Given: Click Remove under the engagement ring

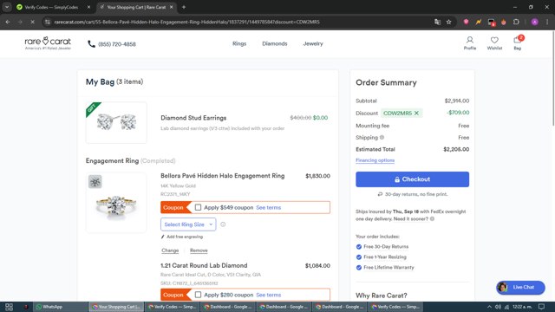Looking at the screenshot, I should click(199, 250).
